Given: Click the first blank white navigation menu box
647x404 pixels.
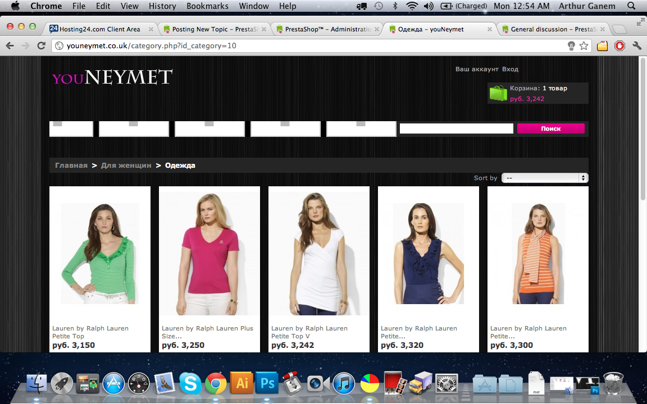Looking at the screenshot, I should tap(71, 128).
